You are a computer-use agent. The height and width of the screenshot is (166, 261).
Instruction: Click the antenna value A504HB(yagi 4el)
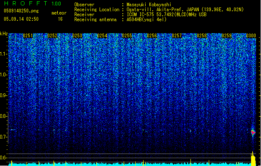tap(146, 20)
